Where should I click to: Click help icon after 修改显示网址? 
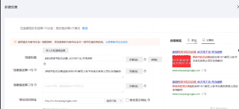(x=149, y=100)
